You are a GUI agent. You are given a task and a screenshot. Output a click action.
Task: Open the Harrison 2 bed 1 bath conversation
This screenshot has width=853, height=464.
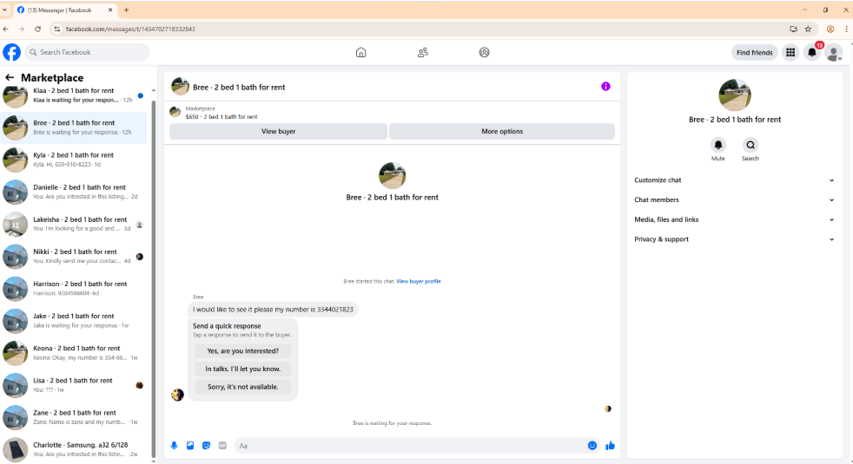[x=74, y=288]
